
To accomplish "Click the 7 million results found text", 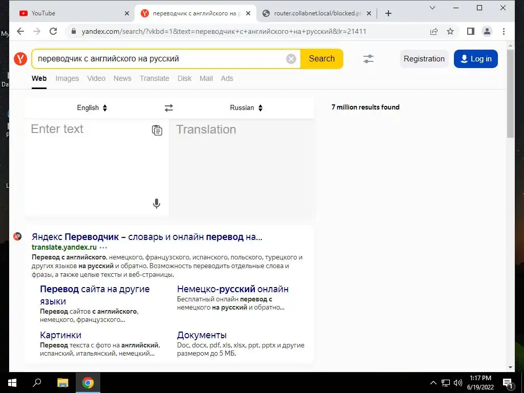I will pyautogui.click(x=365, y=107).
